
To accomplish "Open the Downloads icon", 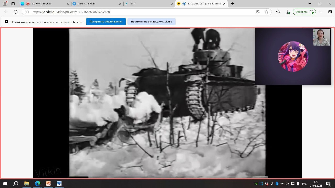I will [288, 12].
